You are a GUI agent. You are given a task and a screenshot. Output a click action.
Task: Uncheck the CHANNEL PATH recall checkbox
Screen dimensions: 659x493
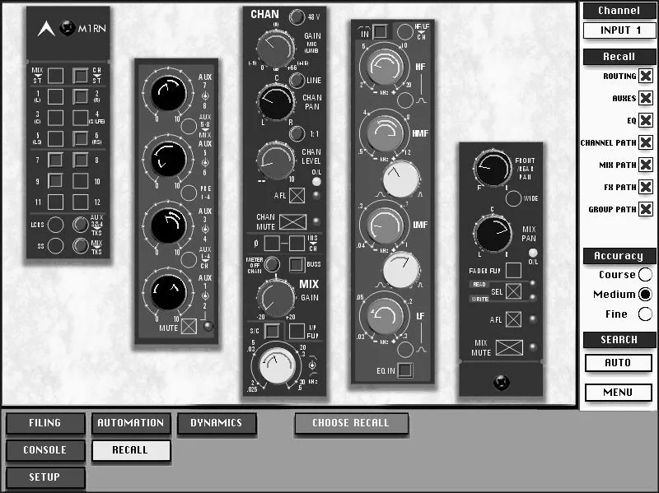(646, 142)
